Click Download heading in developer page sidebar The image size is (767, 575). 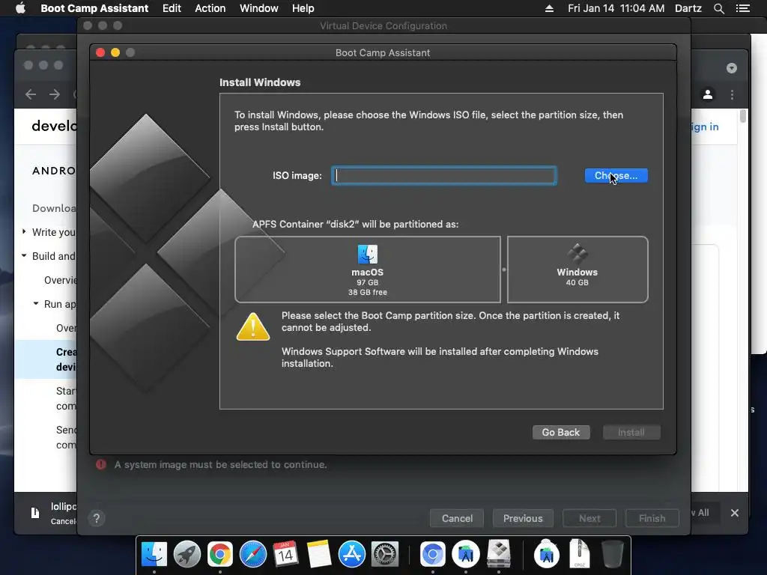54,208
